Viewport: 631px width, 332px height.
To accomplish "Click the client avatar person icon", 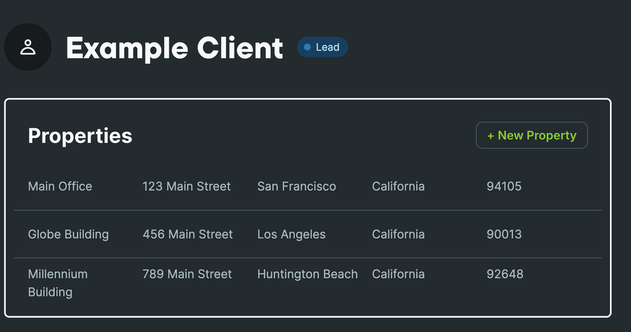I will tap(28, 47).
